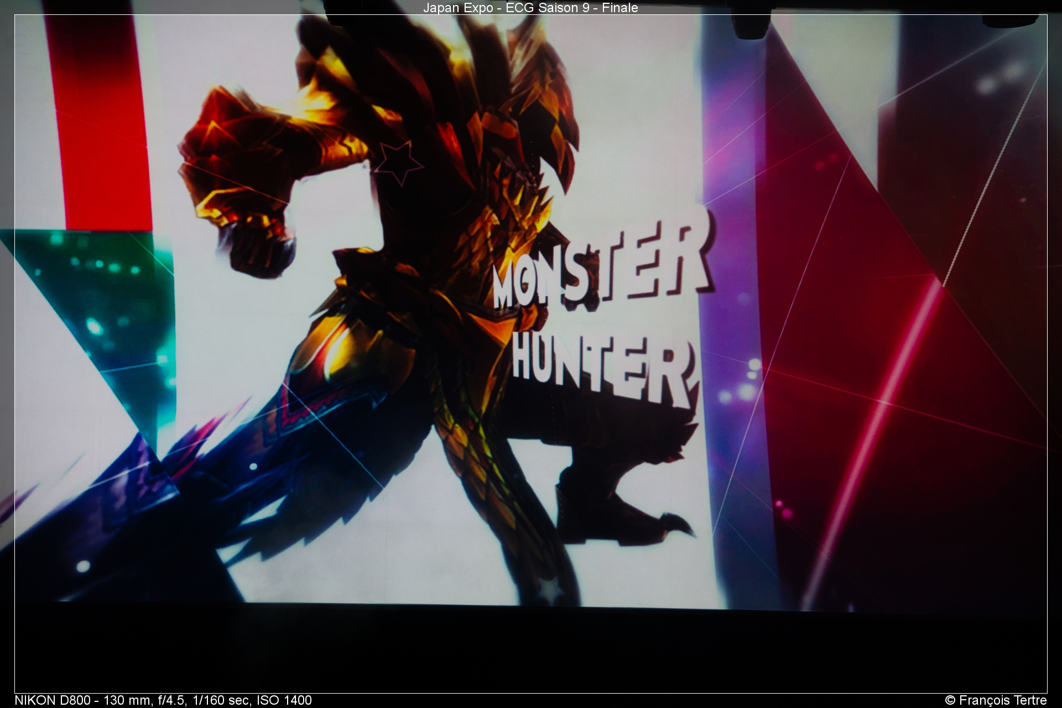Click the projected Monster Hunter photo
This screenshot has width=1062, height=708.
click(x=531, y=354)
